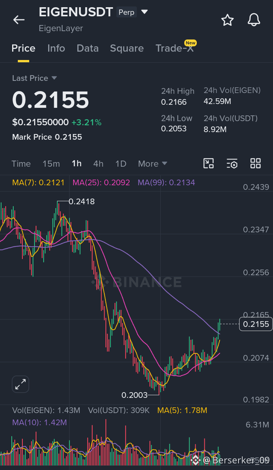Switch to the Info tab
Screen dimensions: 273x470
click(56, 48)
